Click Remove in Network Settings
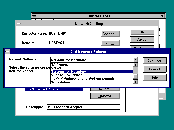Viewport: 174px width, 130px height. tap(105, 96)
